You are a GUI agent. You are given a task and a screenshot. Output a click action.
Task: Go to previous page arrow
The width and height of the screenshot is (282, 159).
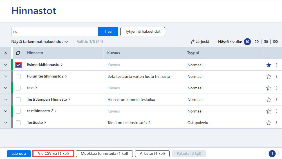pos(265,154)
